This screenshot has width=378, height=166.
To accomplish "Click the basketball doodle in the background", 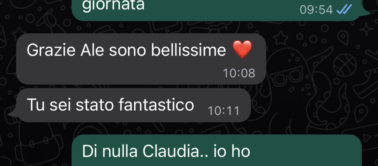I will pos(344,65).
